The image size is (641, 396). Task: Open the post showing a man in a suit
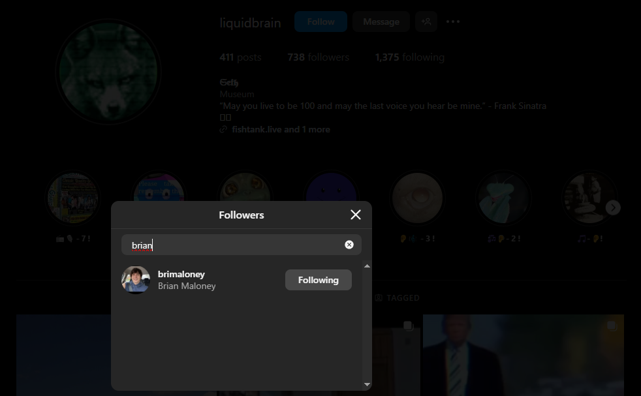tap(524, 355)
